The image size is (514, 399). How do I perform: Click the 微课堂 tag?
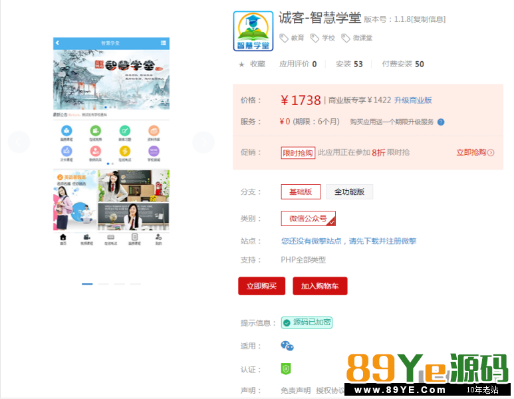point(362,38)
